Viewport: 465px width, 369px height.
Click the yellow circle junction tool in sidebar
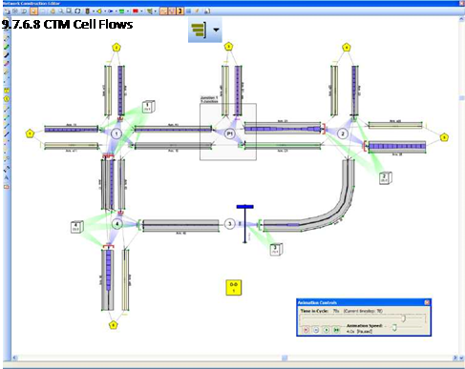click(x=7, y=99)
